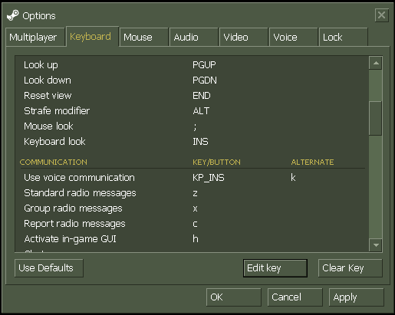Image resolution: width=395 pixels, height=315 pixels.
Task: Click the scrollbar down arrow
Action: click(376, 245)
